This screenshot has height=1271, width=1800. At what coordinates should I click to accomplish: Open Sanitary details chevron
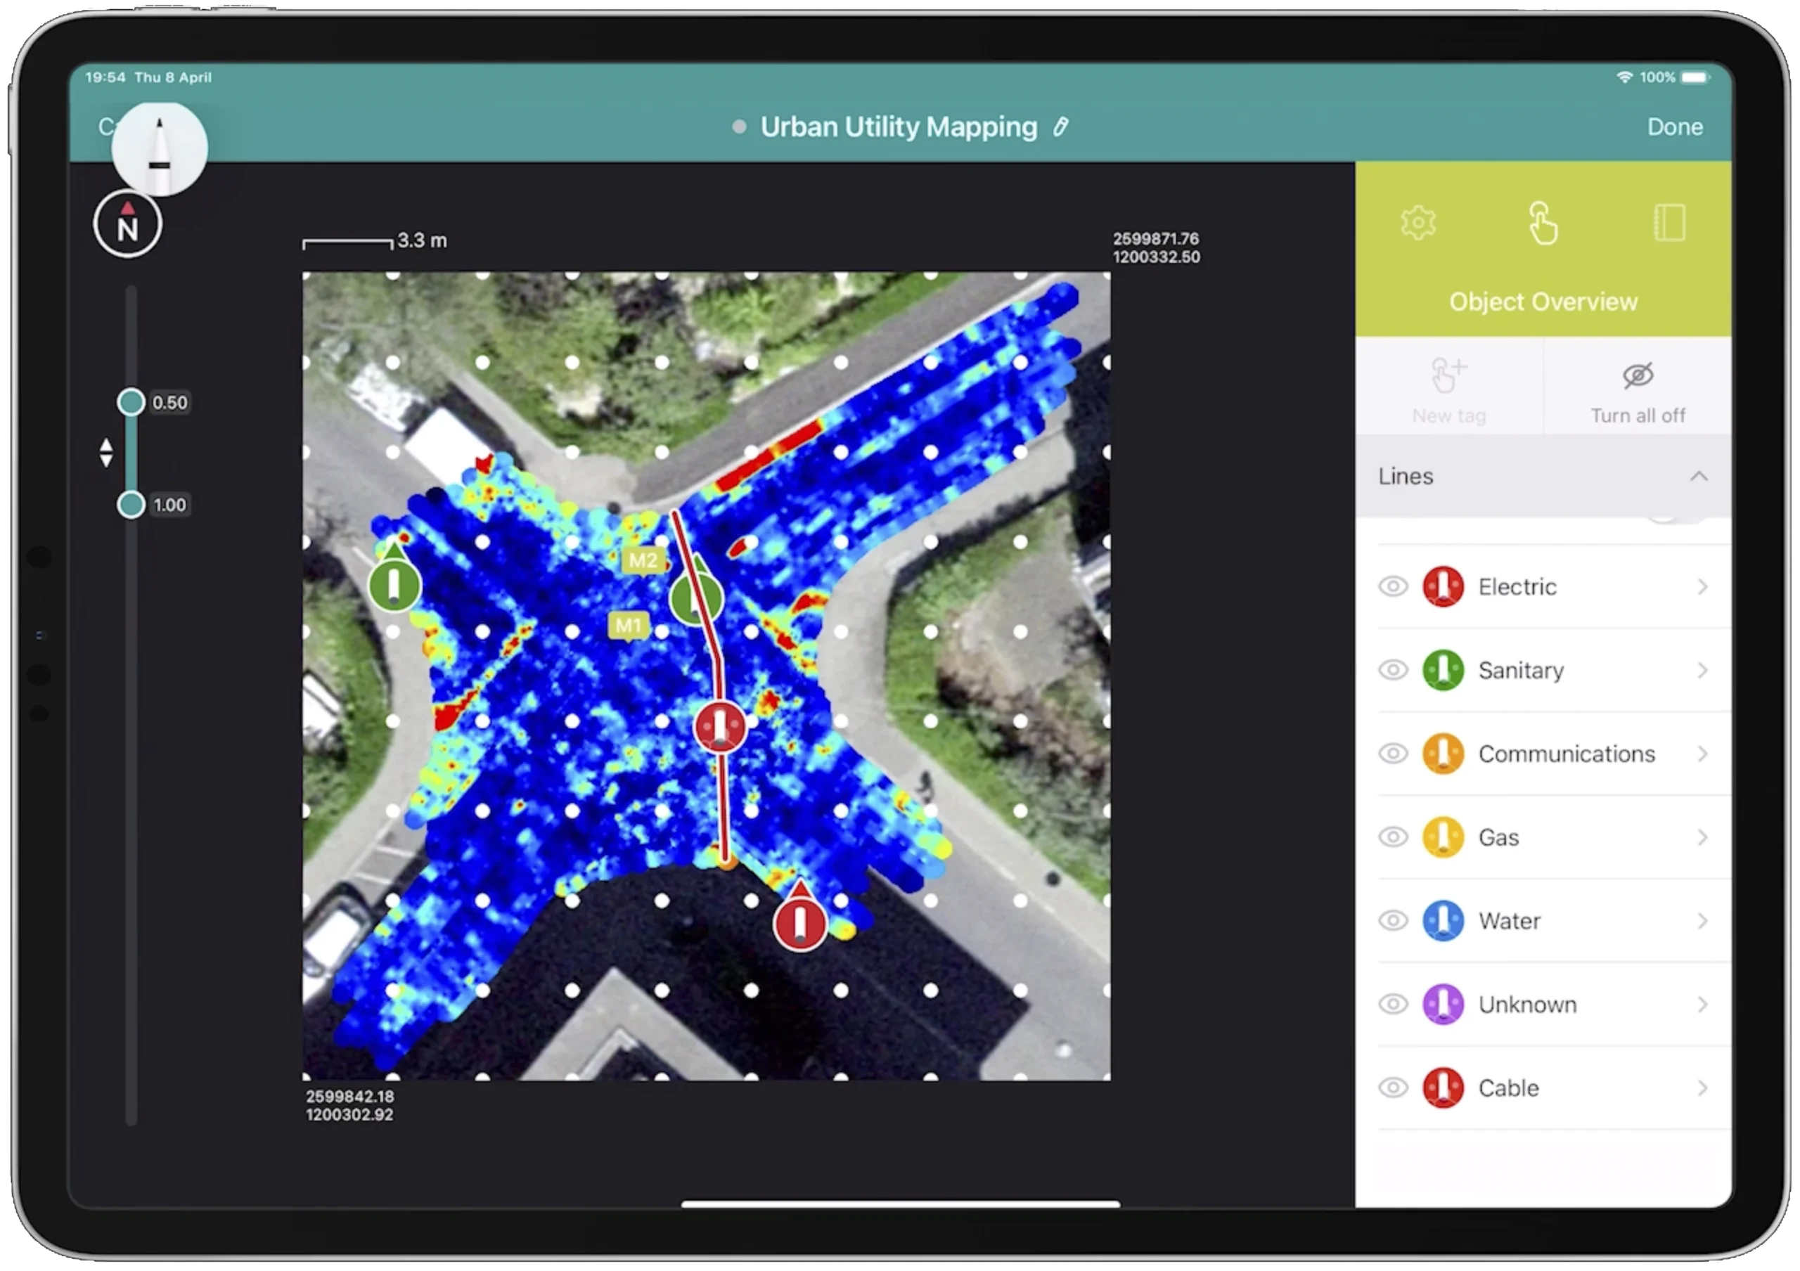[1702, 671]
